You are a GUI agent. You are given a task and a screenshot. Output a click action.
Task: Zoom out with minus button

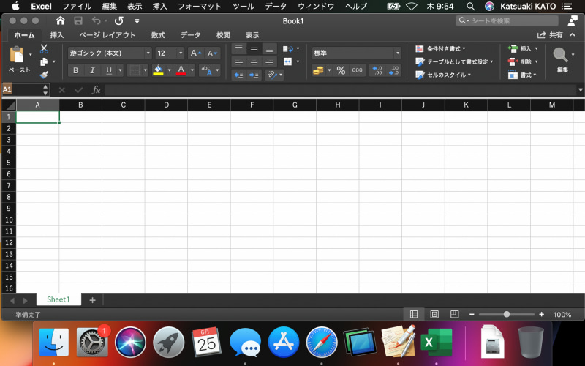point(472,315)
